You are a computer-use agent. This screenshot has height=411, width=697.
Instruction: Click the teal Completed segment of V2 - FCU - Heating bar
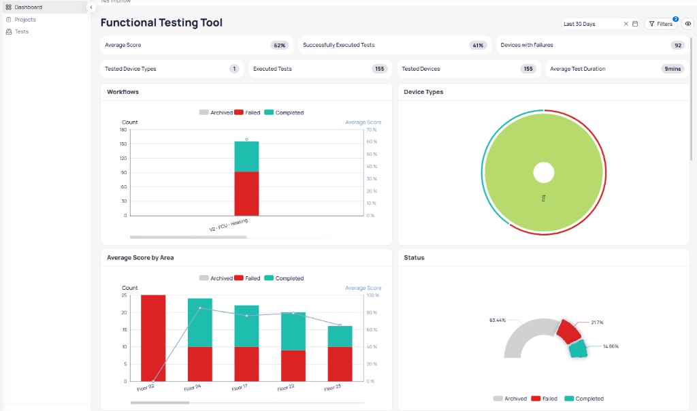(246, 157)
